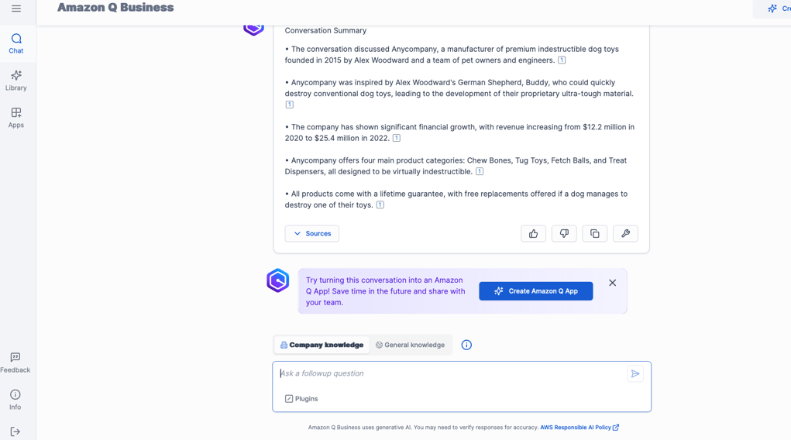Image resolution: width=791 pixels, height=440 pixels.
Task: Give the response a thumbs down
Action: (564, 234)
